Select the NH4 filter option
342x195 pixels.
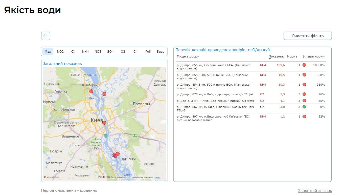pyautogui.click(x=85, y=51)
